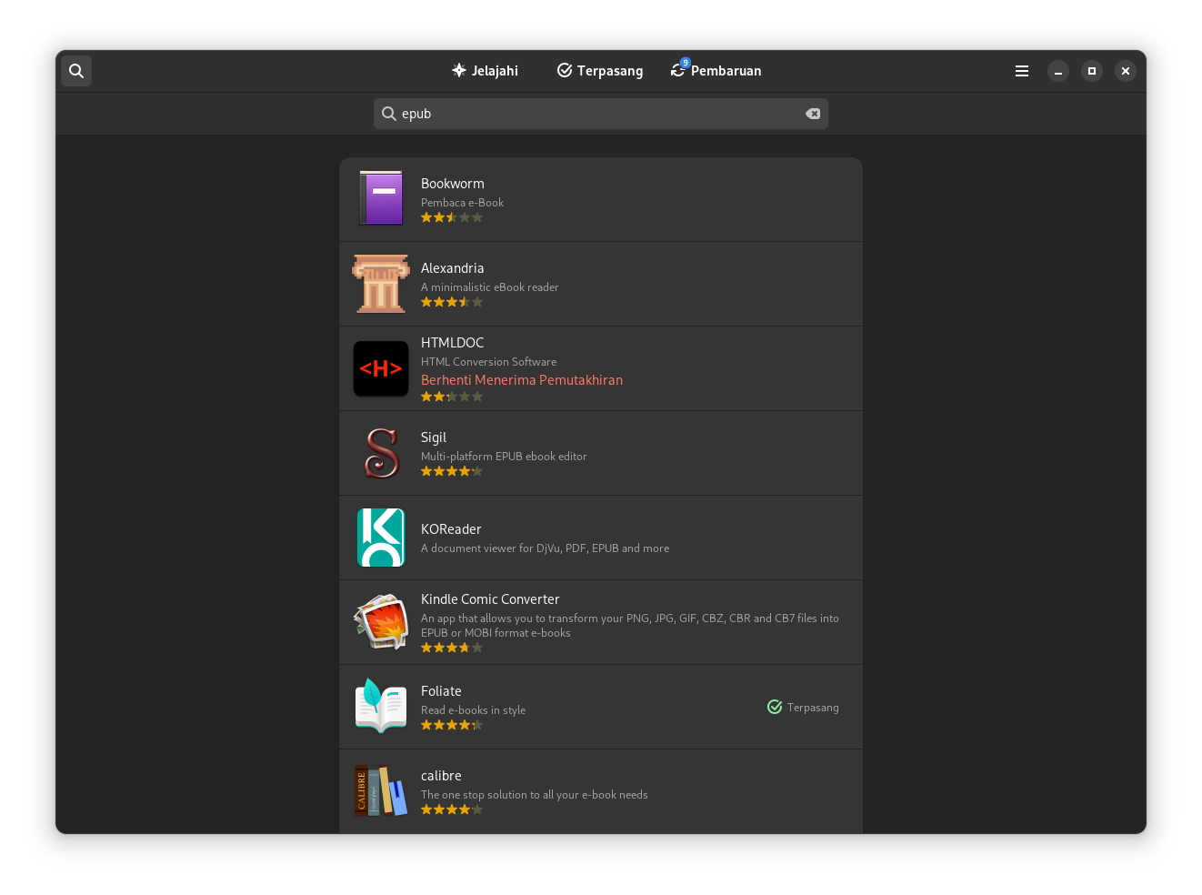The width and height of the screenshot is (1202, 895).
Task: Click the Berhenti Menerima Pemutakhiran warning
Action: coord(522,380)
